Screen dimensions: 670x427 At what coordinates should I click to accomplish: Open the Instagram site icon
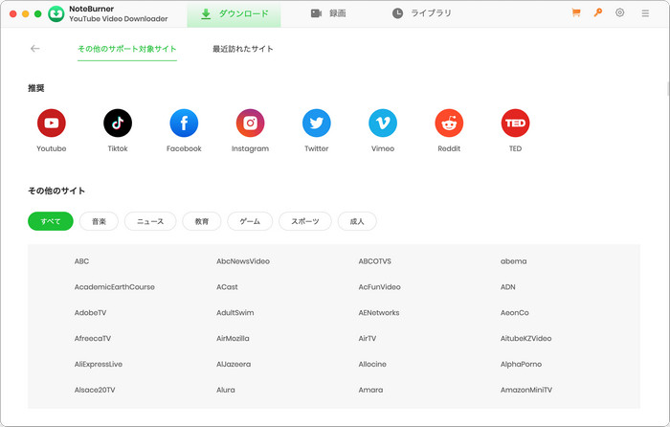click(x=250, y=124)
